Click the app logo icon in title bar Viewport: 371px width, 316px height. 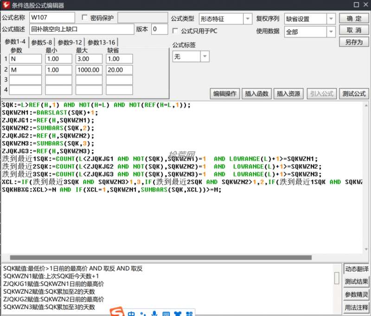[6, 5]
